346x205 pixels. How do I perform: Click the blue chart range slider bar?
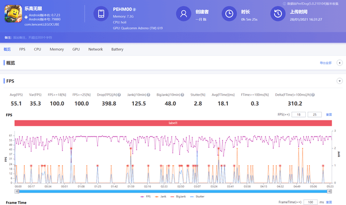[173, 191]
